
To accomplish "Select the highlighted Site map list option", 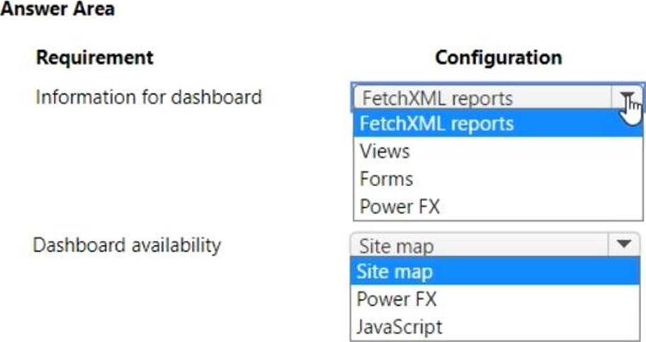I will tap(395, 272).
